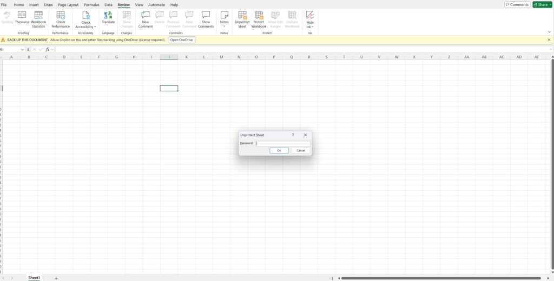
Task: Open the Page Layout tab
Action: click(x=68, y=5)
